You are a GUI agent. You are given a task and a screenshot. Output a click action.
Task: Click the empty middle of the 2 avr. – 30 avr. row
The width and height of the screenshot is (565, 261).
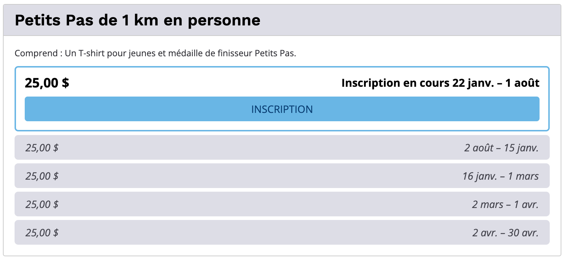click(x=255, y=233)
